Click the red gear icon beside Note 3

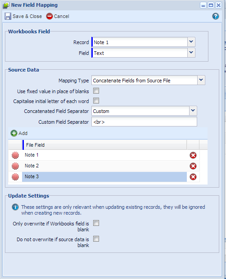pos(15,177)
